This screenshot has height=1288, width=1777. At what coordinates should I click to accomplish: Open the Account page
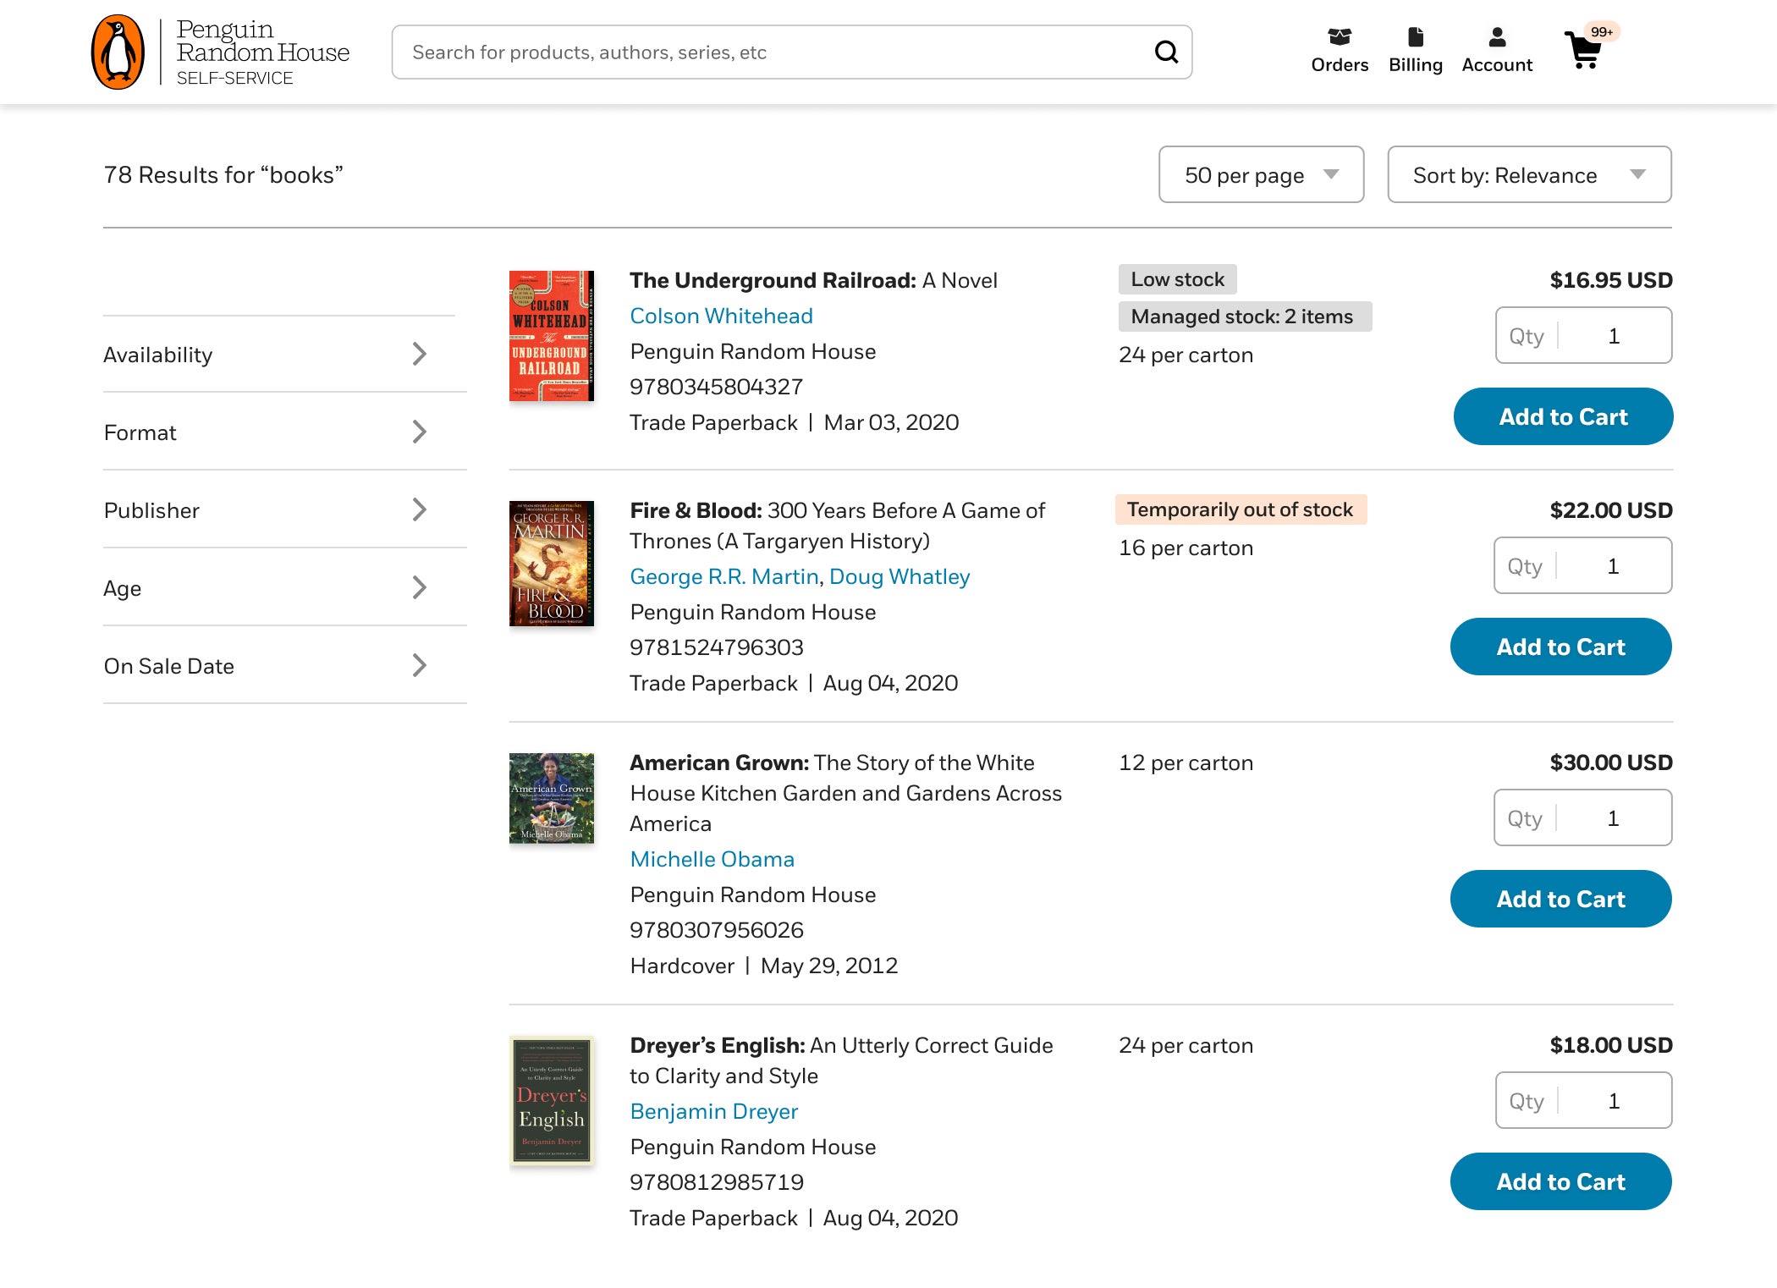(1497, 51)
